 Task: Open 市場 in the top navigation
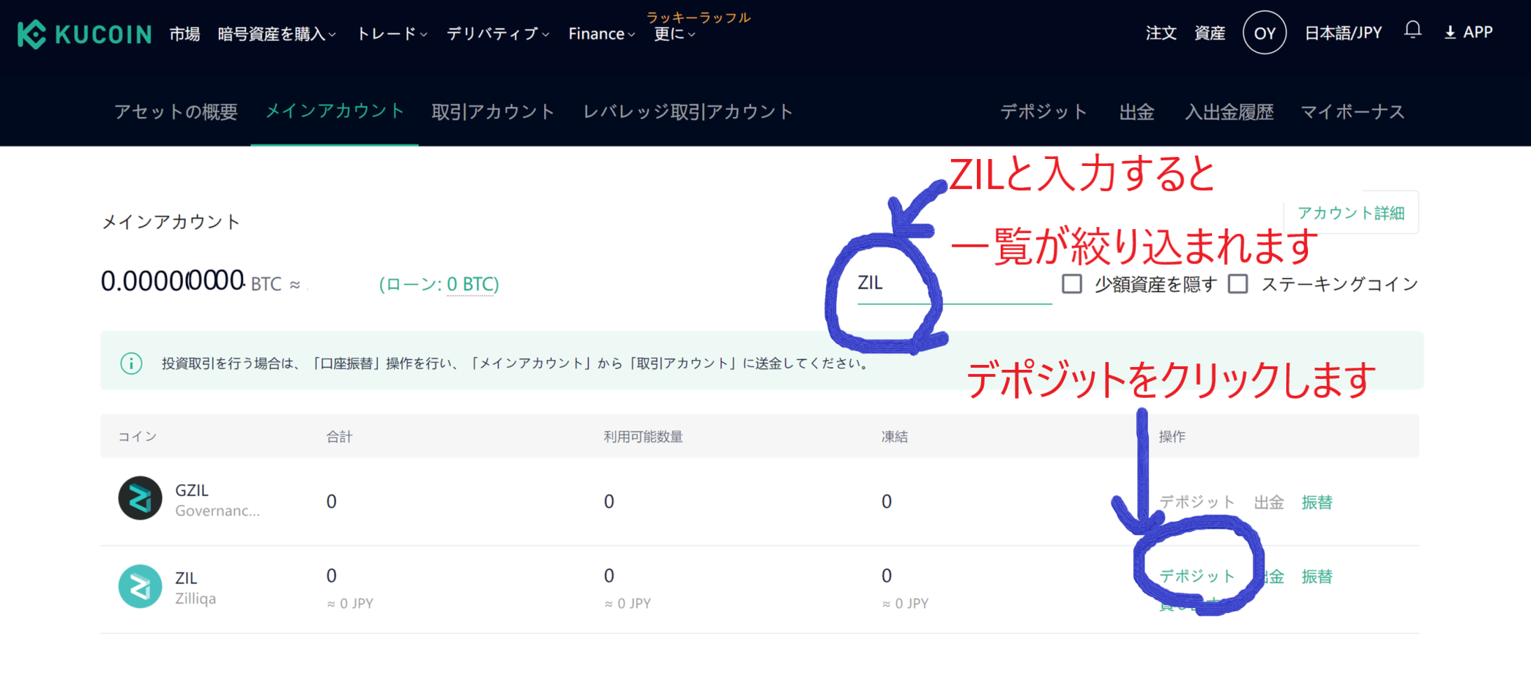tap(184, 34)
